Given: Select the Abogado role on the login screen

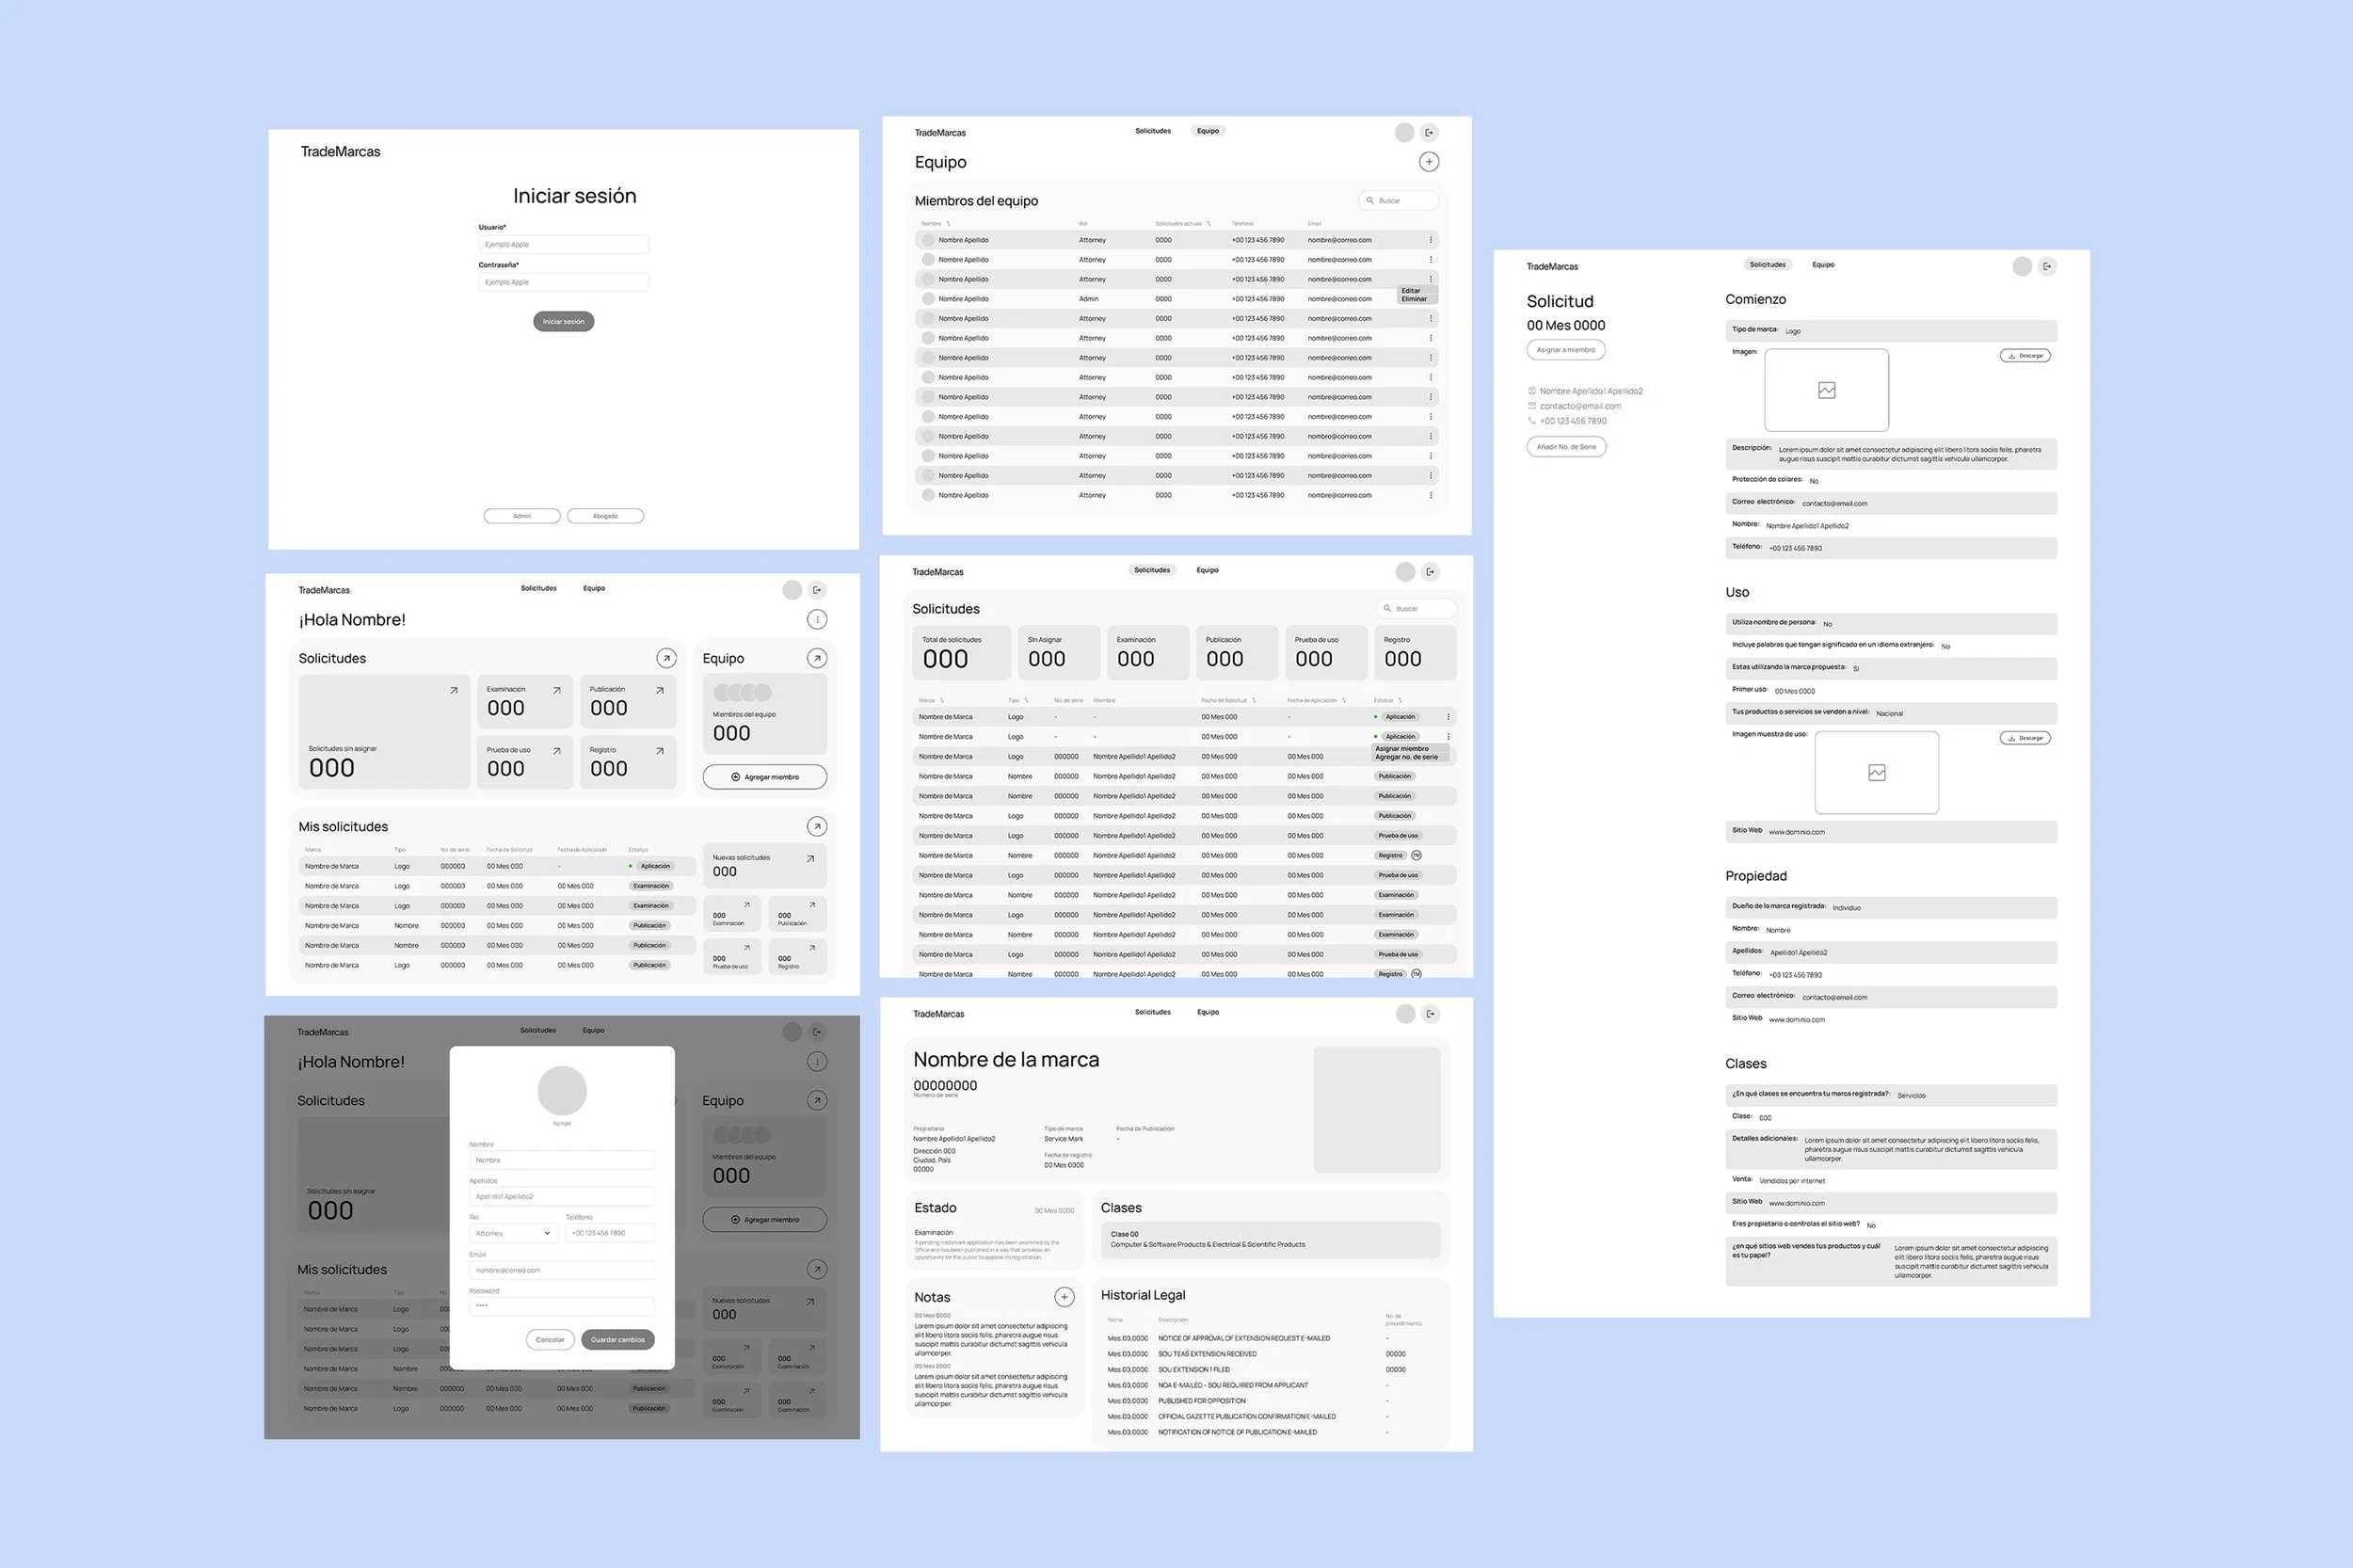Looking at the screenshot, I should pyautogui.click(x=605, y=515).
